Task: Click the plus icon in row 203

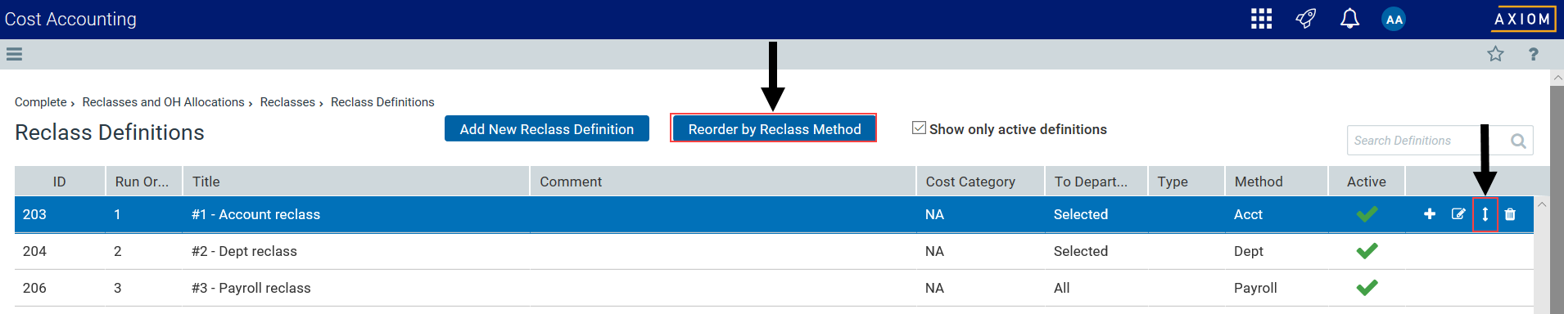Action: coord(1430,214)
